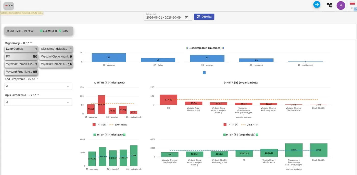Click the LIMIT MTTR [h] 60 label
The width and height of the screenshot is (357, 175).
point(20,31)
